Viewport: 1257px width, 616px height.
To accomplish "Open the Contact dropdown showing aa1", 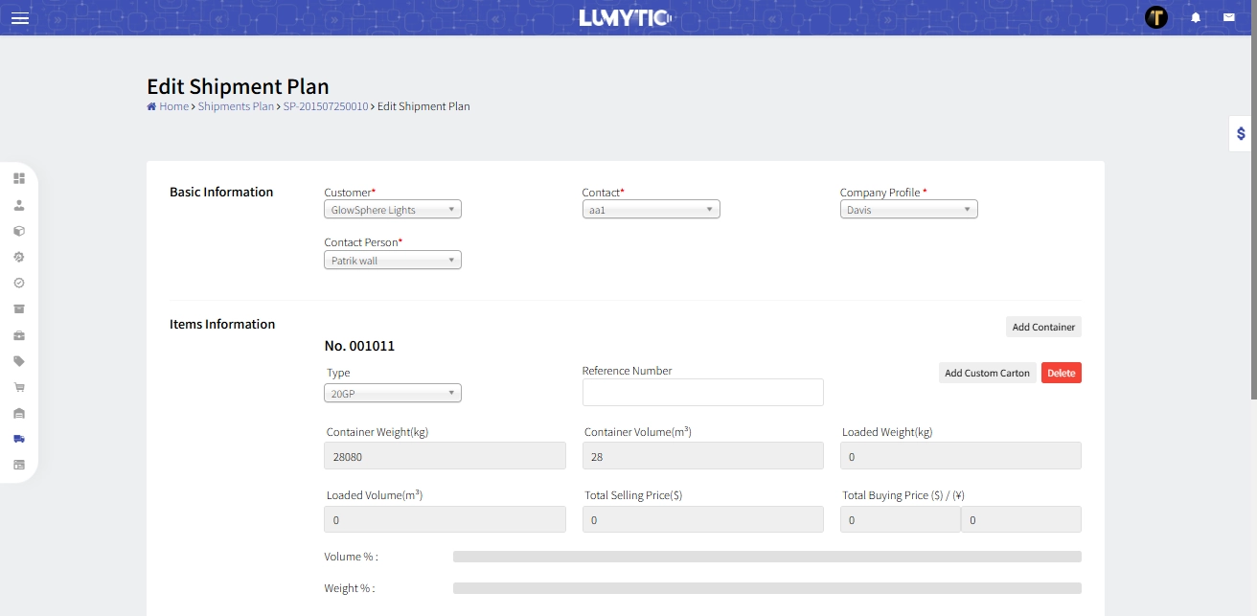I will click(x=651, y=210).
